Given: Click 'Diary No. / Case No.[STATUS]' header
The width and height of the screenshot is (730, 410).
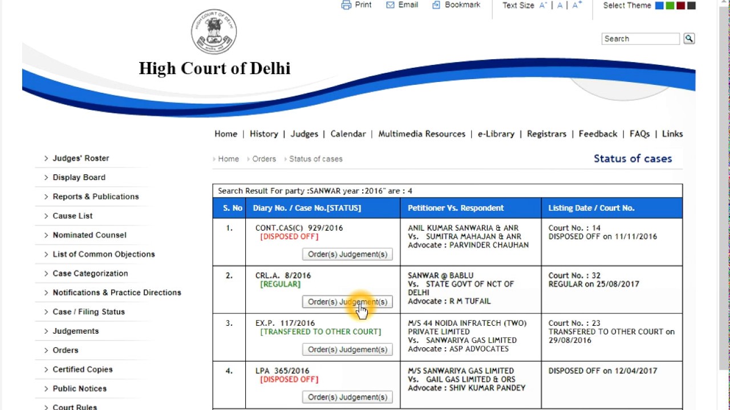Looking at the screenshot, I should point(307,208).
